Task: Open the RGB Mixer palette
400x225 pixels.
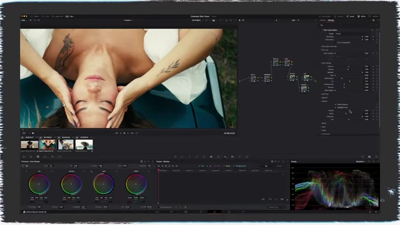Action: tap(52, 157)
